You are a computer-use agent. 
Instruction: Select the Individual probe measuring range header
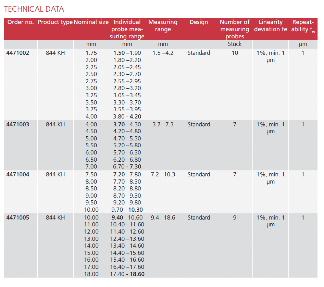pos(127,29)
